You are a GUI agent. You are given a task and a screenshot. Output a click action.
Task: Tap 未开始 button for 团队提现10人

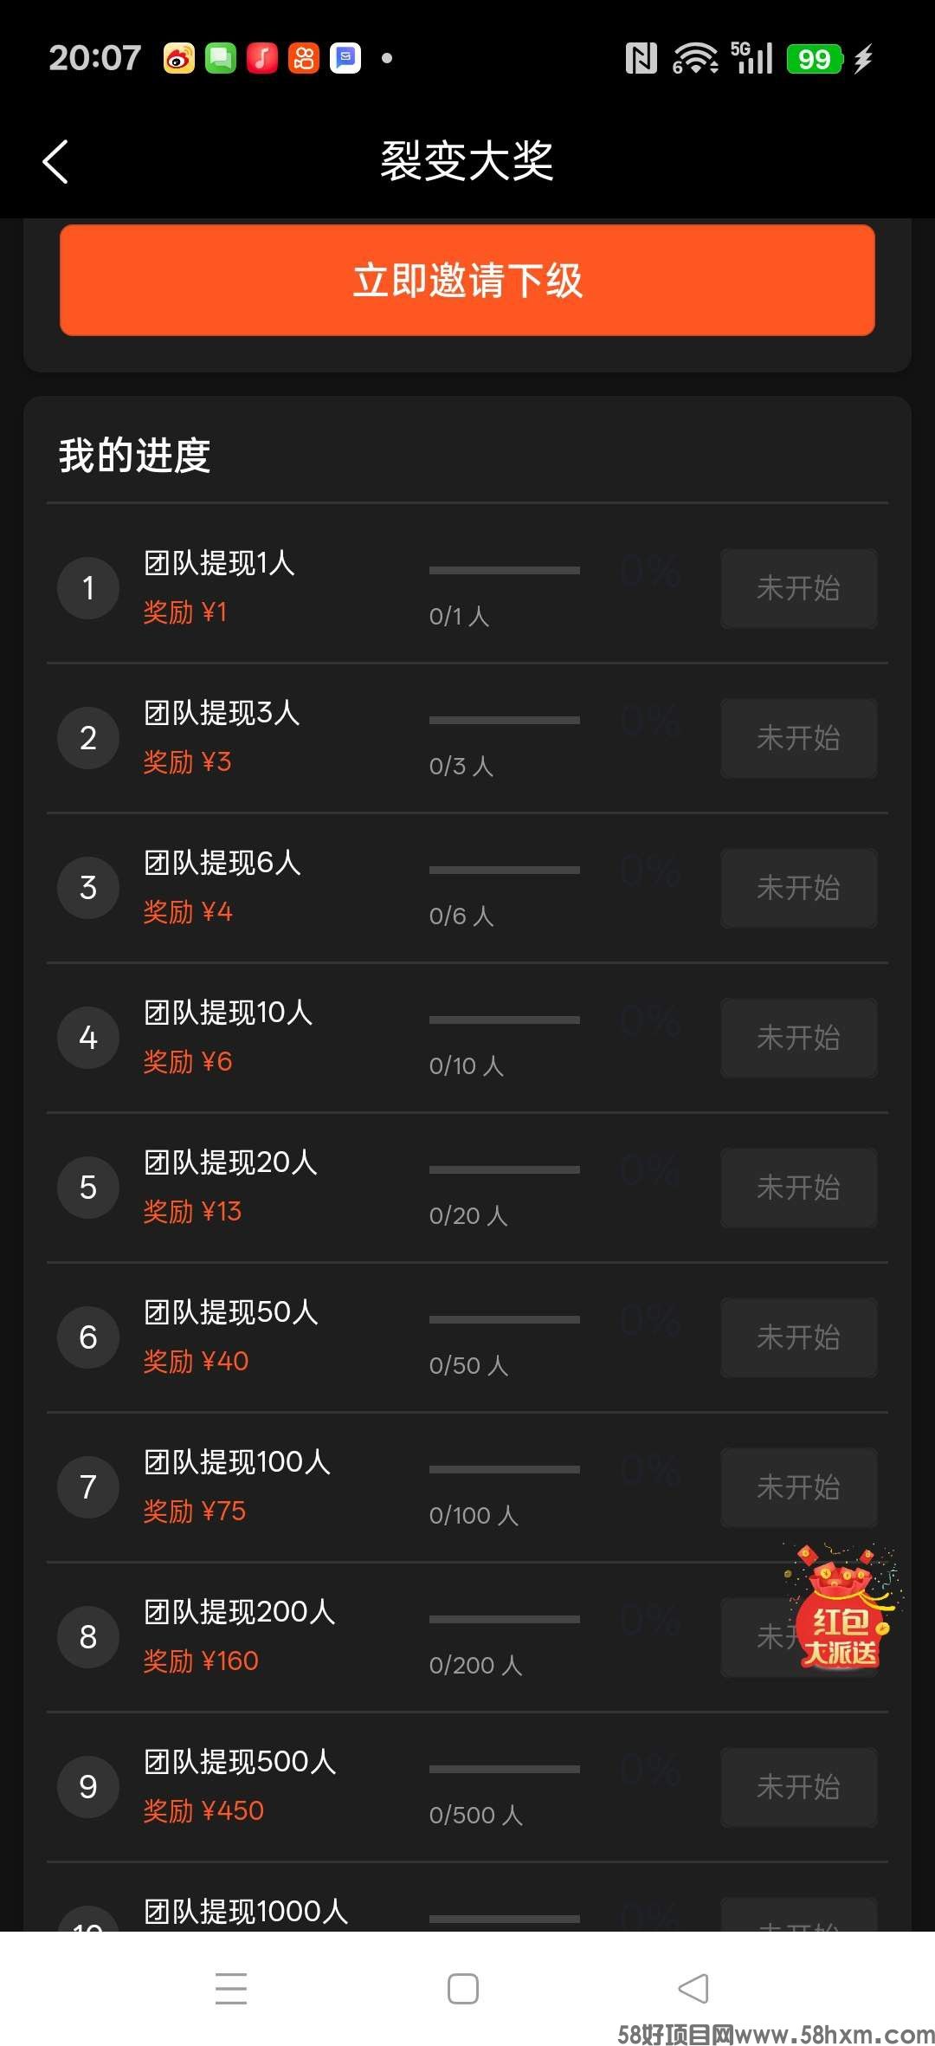[798, 1038]
